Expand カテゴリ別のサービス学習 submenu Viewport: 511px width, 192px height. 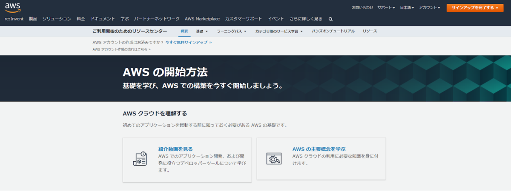pos(279,32)
